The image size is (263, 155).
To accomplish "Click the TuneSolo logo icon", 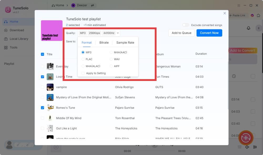I will [x=8, y=10].
